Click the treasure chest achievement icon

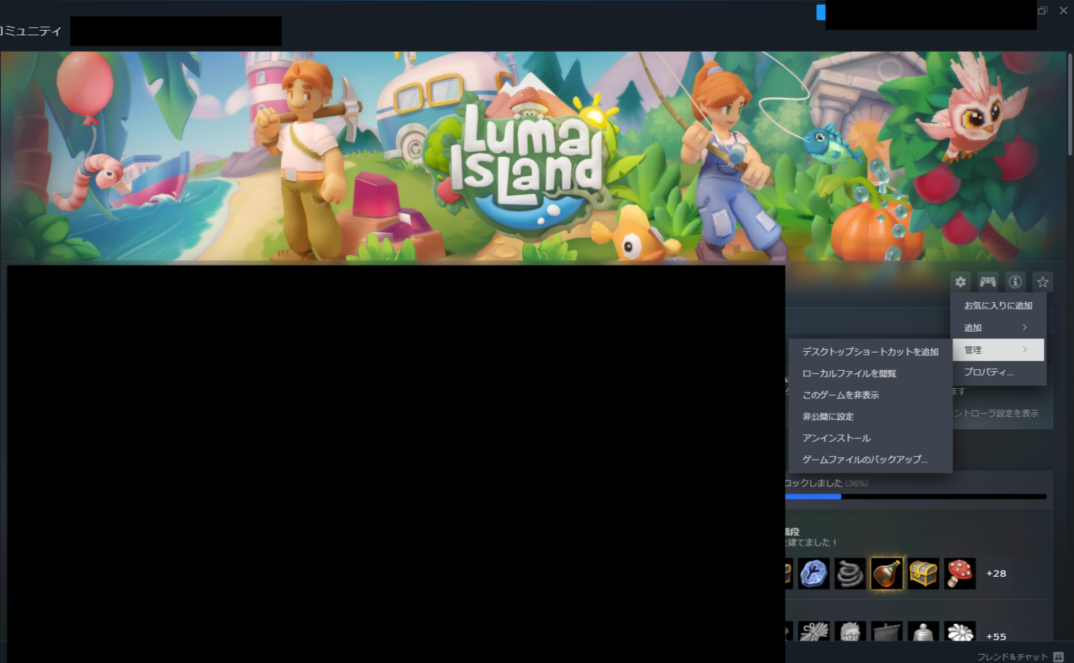click(x=923, y=573)
